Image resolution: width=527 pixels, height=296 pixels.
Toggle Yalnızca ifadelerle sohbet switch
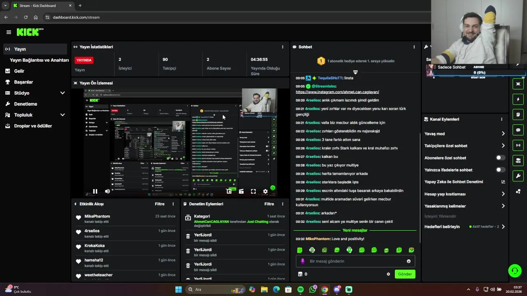click(x=500, y=170)
